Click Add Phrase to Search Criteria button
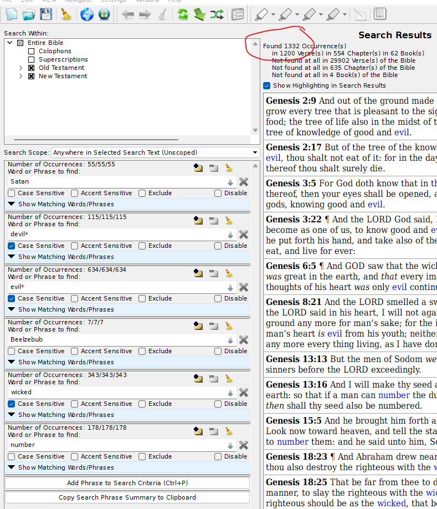Screen dimensions: 437x509 tap(127, 483)
